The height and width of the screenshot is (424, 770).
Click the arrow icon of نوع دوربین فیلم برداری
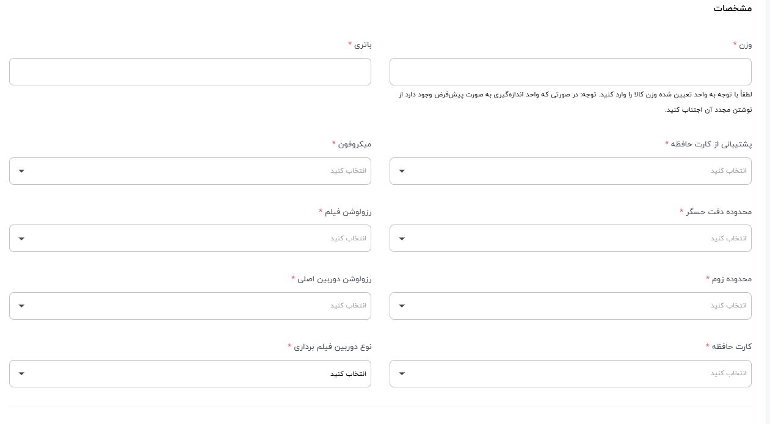click(21, 374)
